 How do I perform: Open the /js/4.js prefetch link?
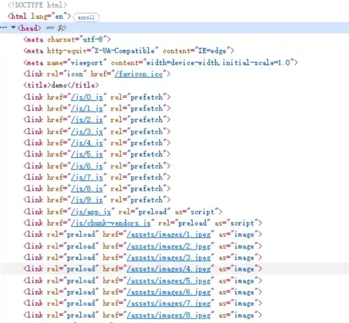click(87, 143)
